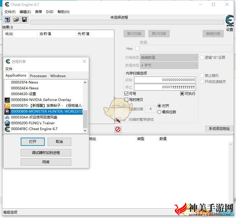The image size is (236, 218).
Task: Click the 当前值 column header
Action: (56, 34)
